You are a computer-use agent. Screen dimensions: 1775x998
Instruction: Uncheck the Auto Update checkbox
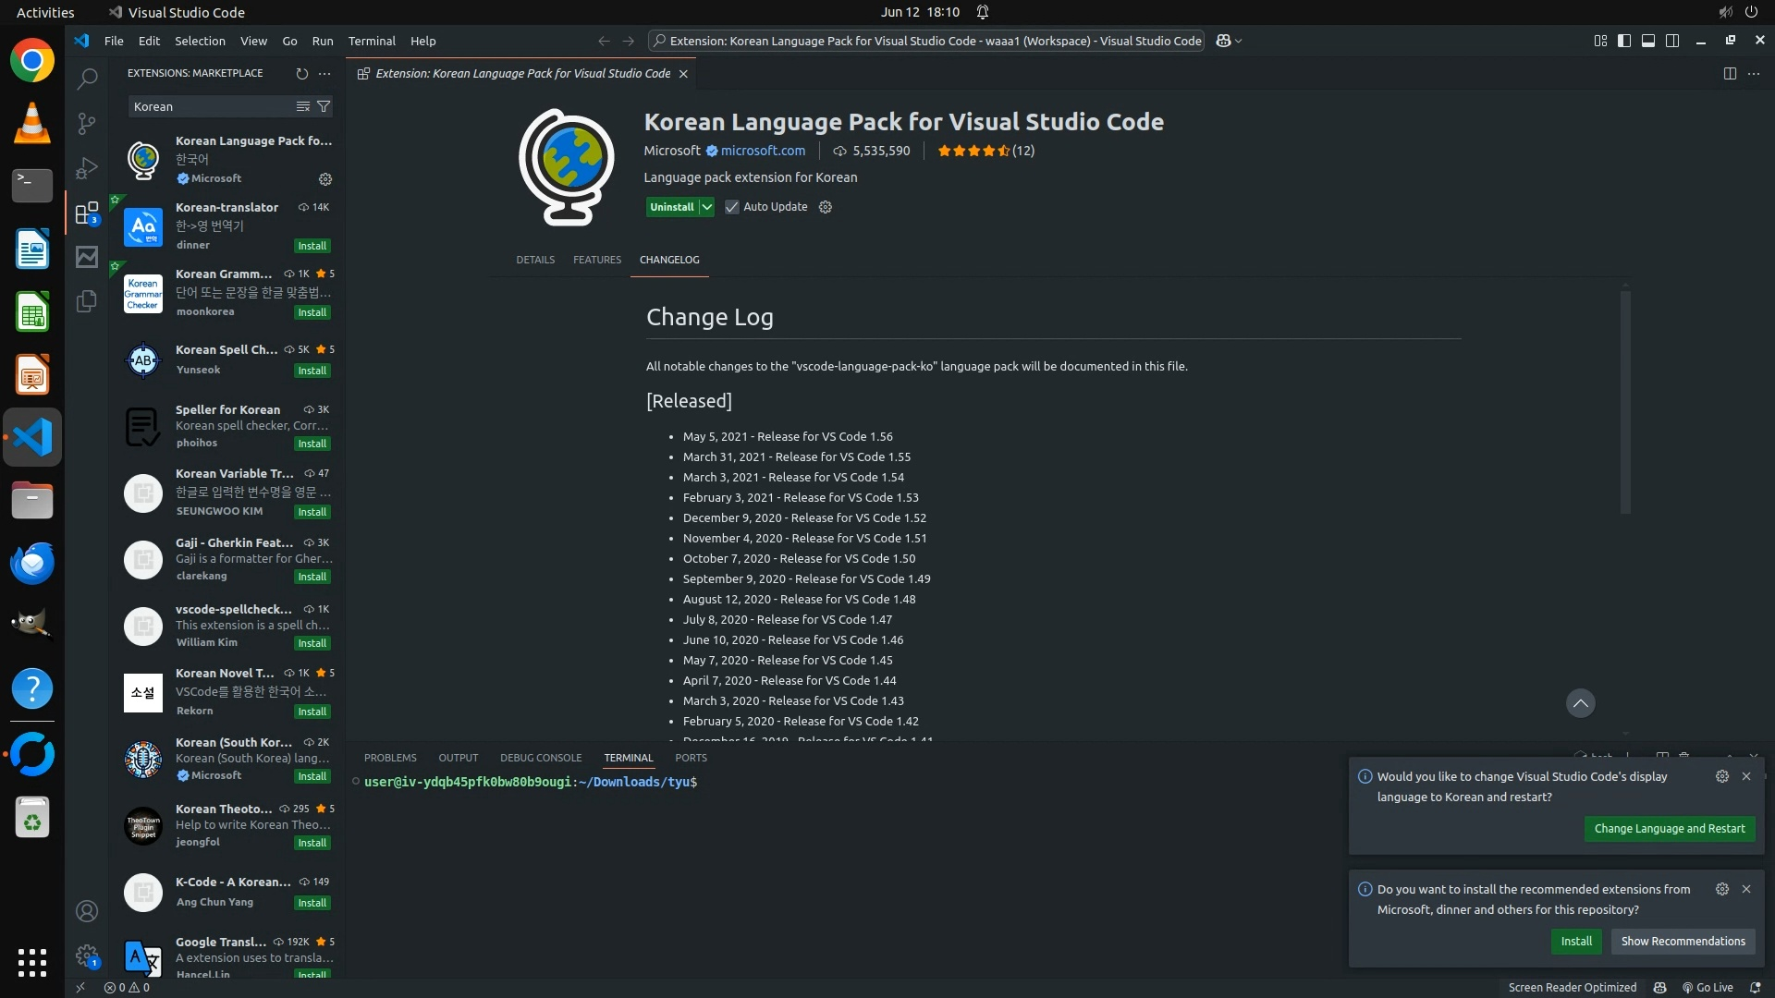(x=732, y=207)
